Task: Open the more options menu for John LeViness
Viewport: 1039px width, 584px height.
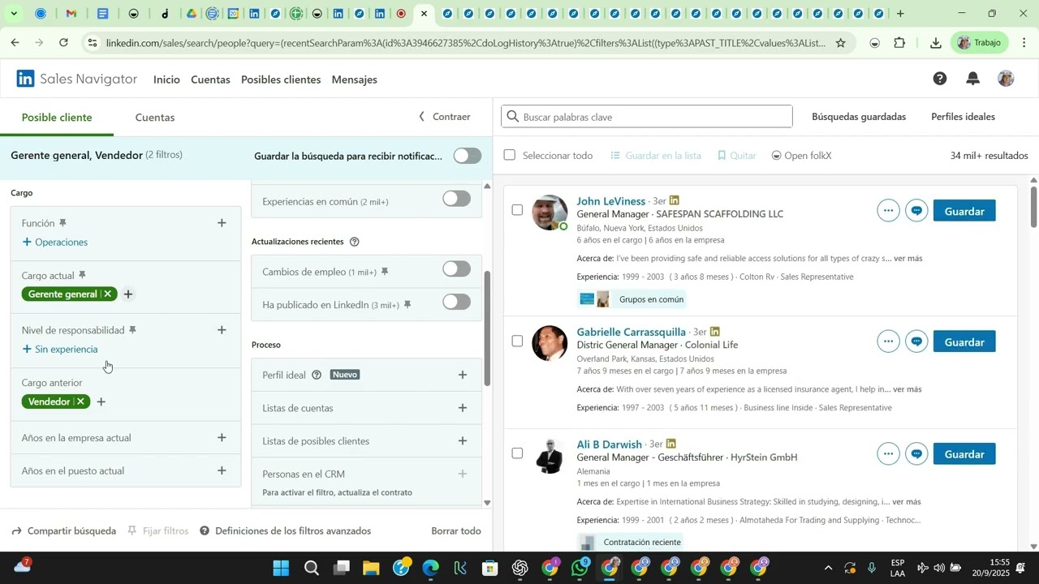Action: click(x=889, y=211)
